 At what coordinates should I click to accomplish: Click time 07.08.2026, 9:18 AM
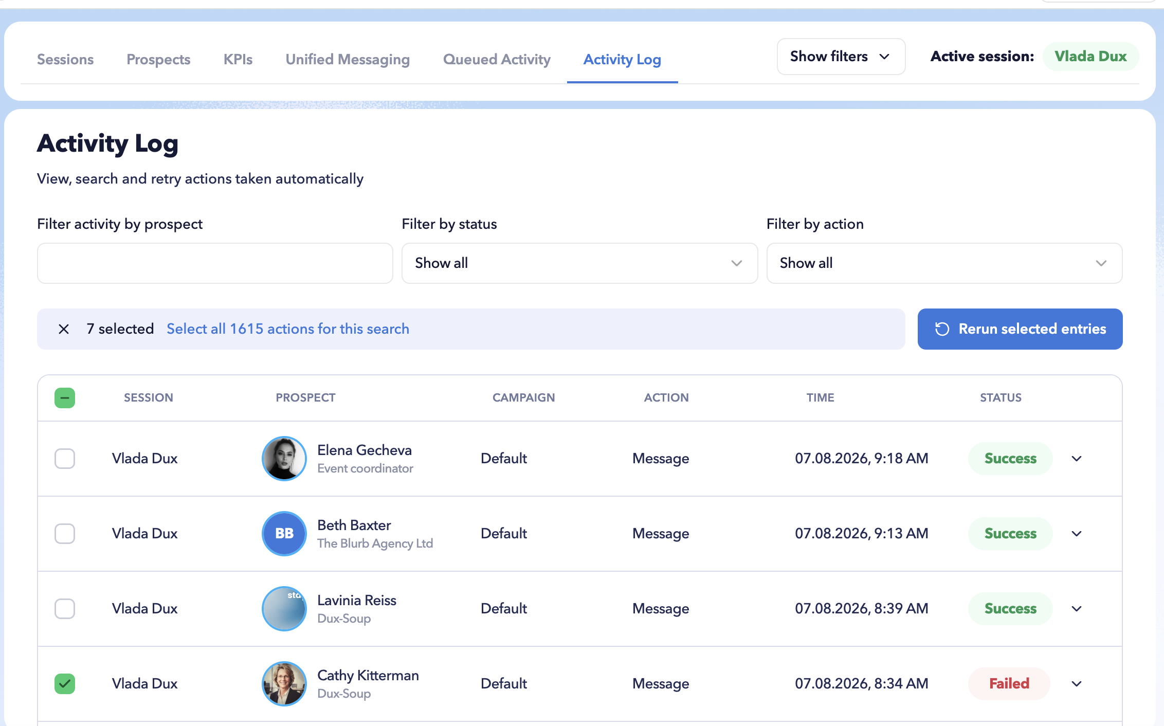[x=862, y=459]
